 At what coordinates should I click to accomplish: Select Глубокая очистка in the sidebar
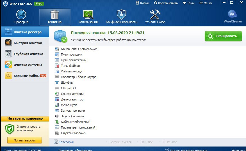[25, 54]
